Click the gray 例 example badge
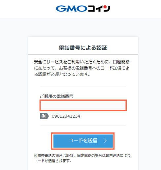Image resolution: width=161 pixels, height=170 pixels. point(44,116)
